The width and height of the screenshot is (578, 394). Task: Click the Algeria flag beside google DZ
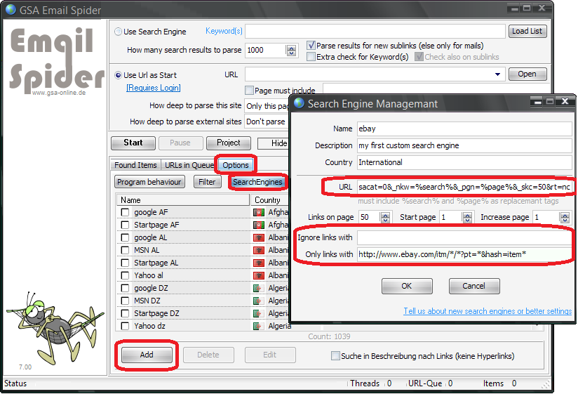point(258,289)
